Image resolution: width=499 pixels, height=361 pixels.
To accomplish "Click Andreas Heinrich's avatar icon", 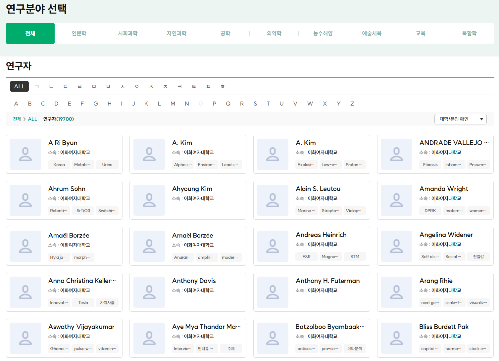I will [x=273, y=246].
